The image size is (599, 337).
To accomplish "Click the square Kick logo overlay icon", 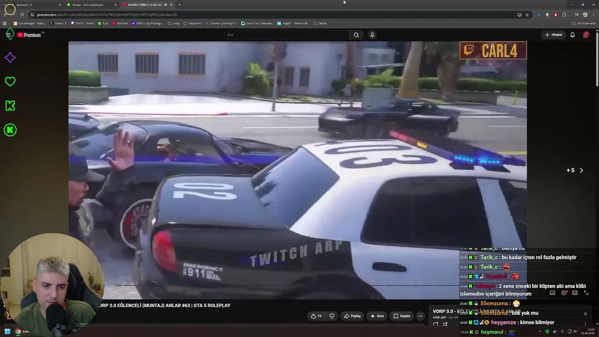I will (10, 106).
